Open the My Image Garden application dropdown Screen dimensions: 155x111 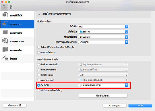coord(103,65)
